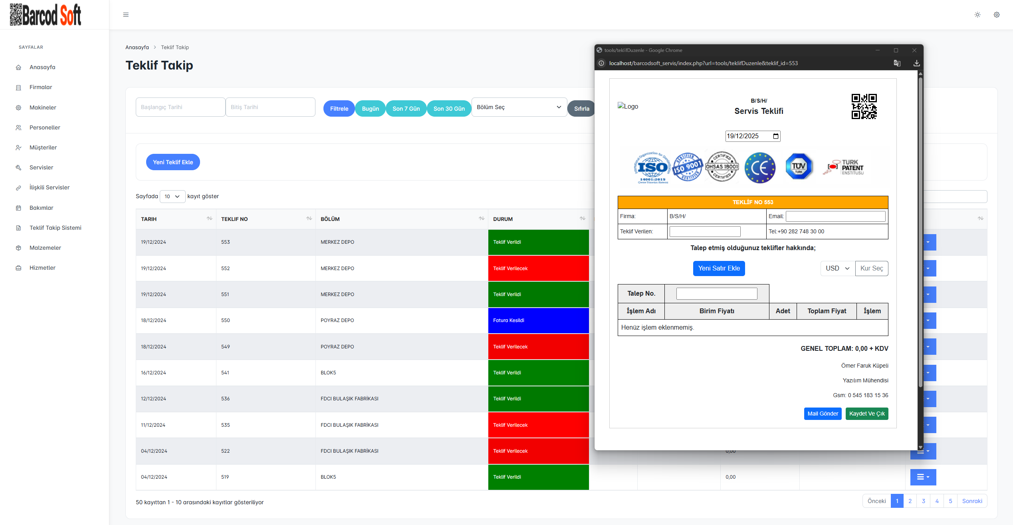Click the hamburger menu toggle icon
The image size is (1013, 525).
126,15
